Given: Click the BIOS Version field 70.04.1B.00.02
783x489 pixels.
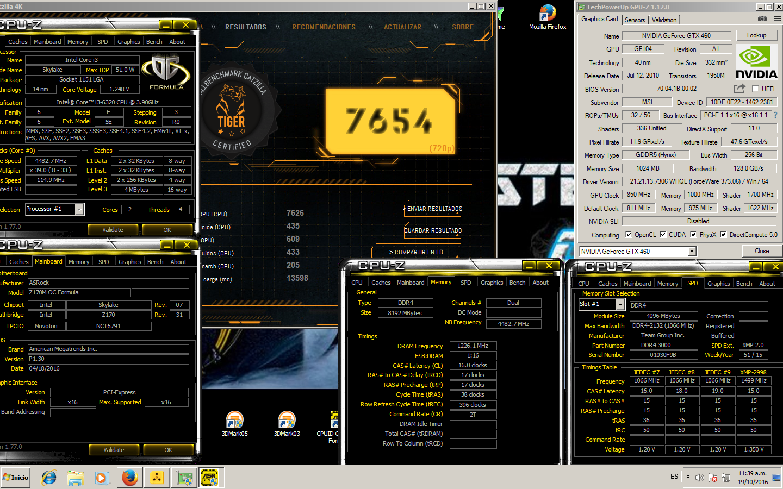Looking at the screenshot, I should pyautogui.click(x=676, y=89).
